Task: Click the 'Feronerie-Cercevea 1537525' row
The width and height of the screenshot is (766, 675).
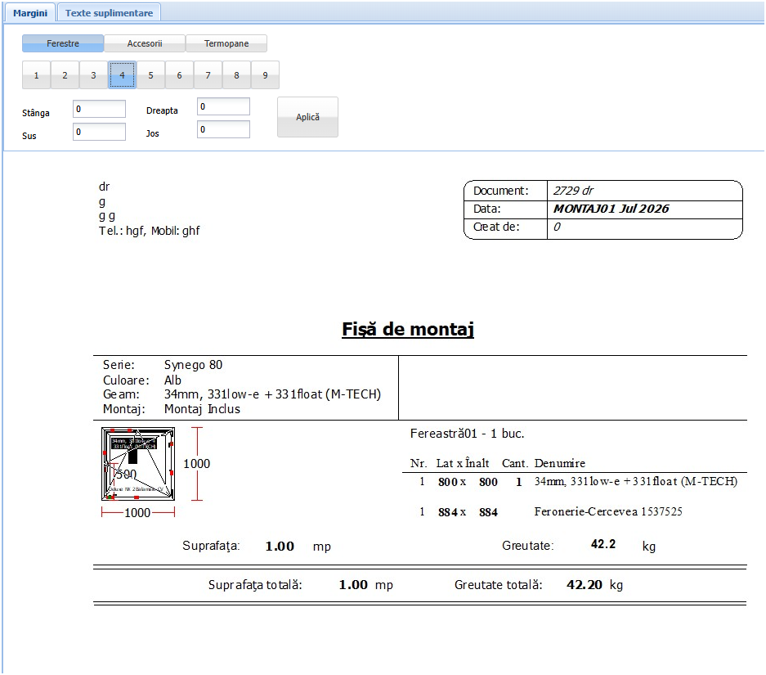Action: click(x=608, y=511)
